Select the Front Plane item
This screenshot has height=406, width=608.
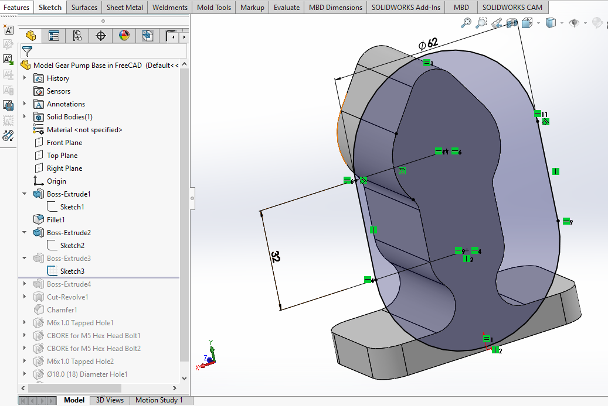[x=64, y=143]
